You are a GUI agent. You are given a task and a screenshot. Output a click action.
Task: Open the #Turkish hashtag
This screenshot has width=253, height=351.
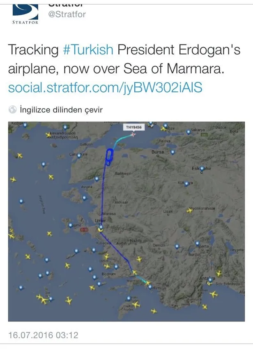tap(88, 50)
